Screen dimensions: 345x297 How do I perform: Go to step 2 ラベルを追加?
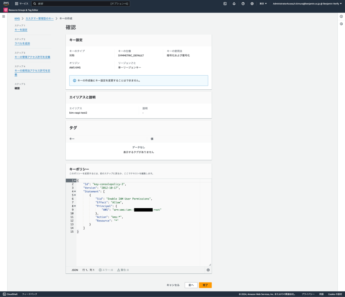pos(22,43)
